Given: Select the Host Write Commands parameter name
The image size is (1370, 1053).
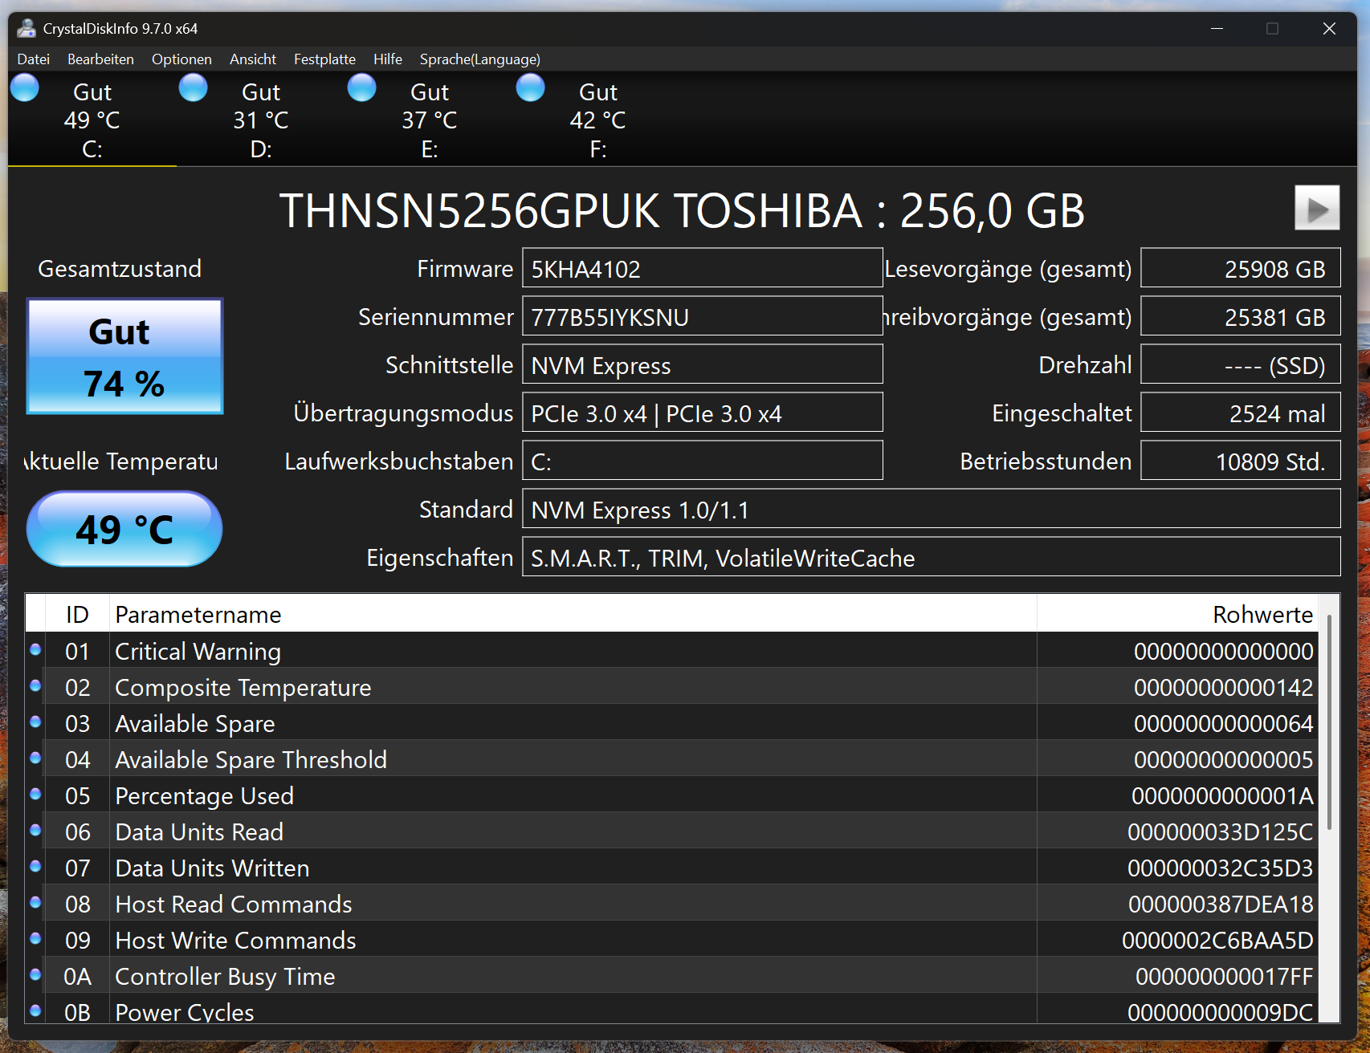Looking at the screenshot, I should [x=235, y=940].
